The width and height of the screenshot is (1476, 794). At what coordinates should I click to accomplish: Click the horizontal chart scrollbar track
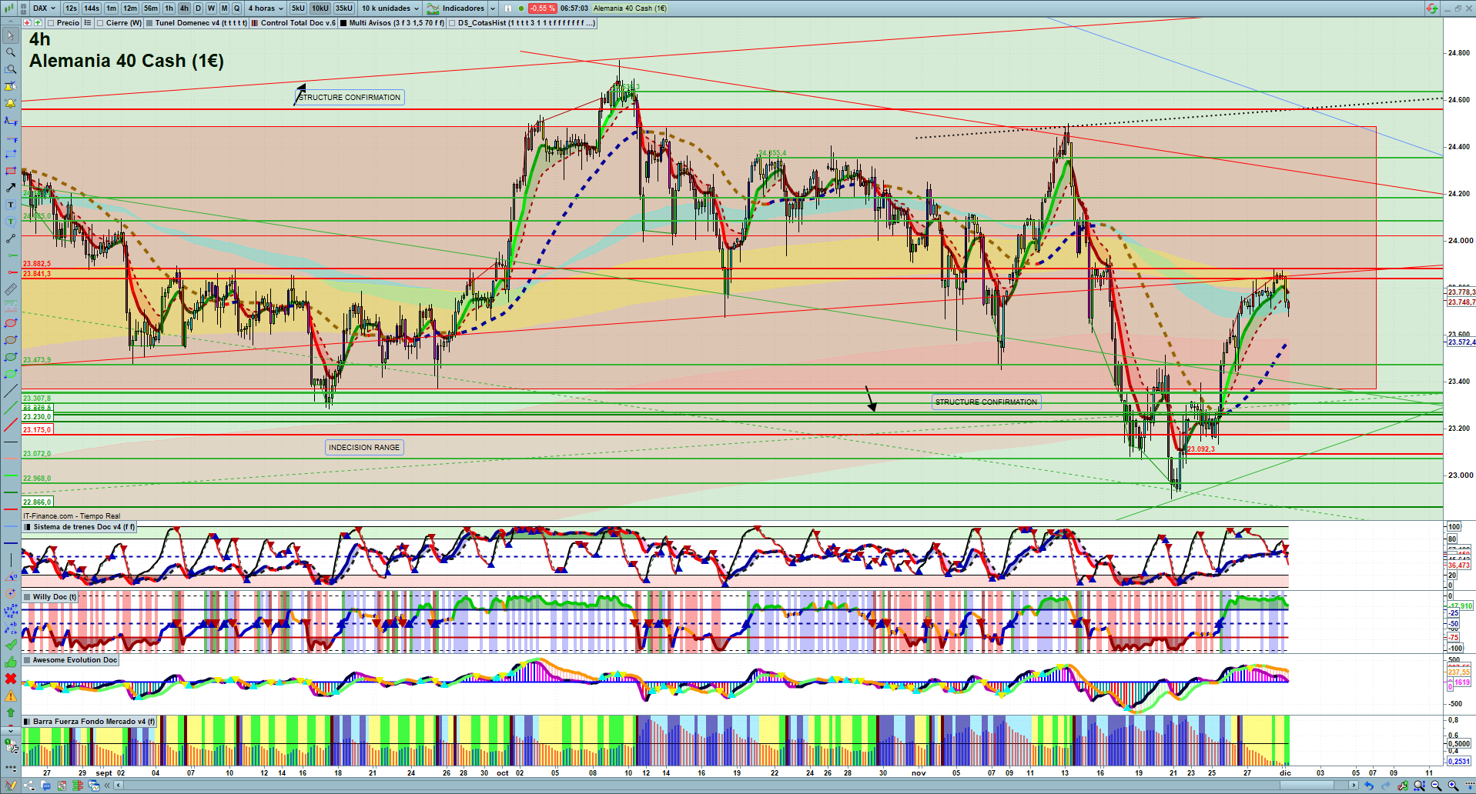(x=735, y=786)
